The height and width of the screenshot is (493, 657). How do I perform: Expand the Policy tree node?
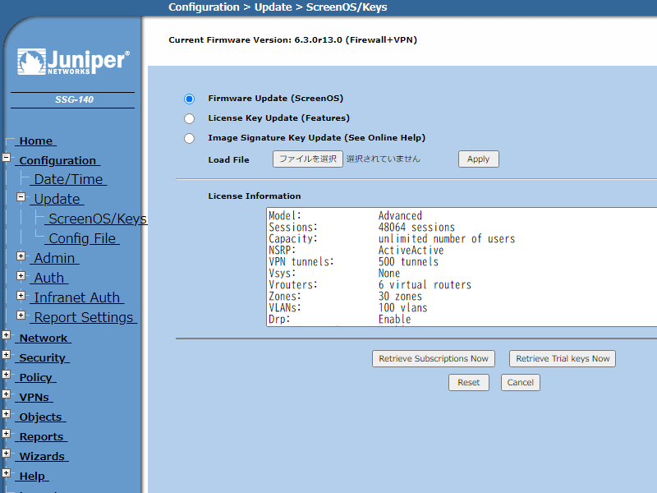click(x=7, y=375)
